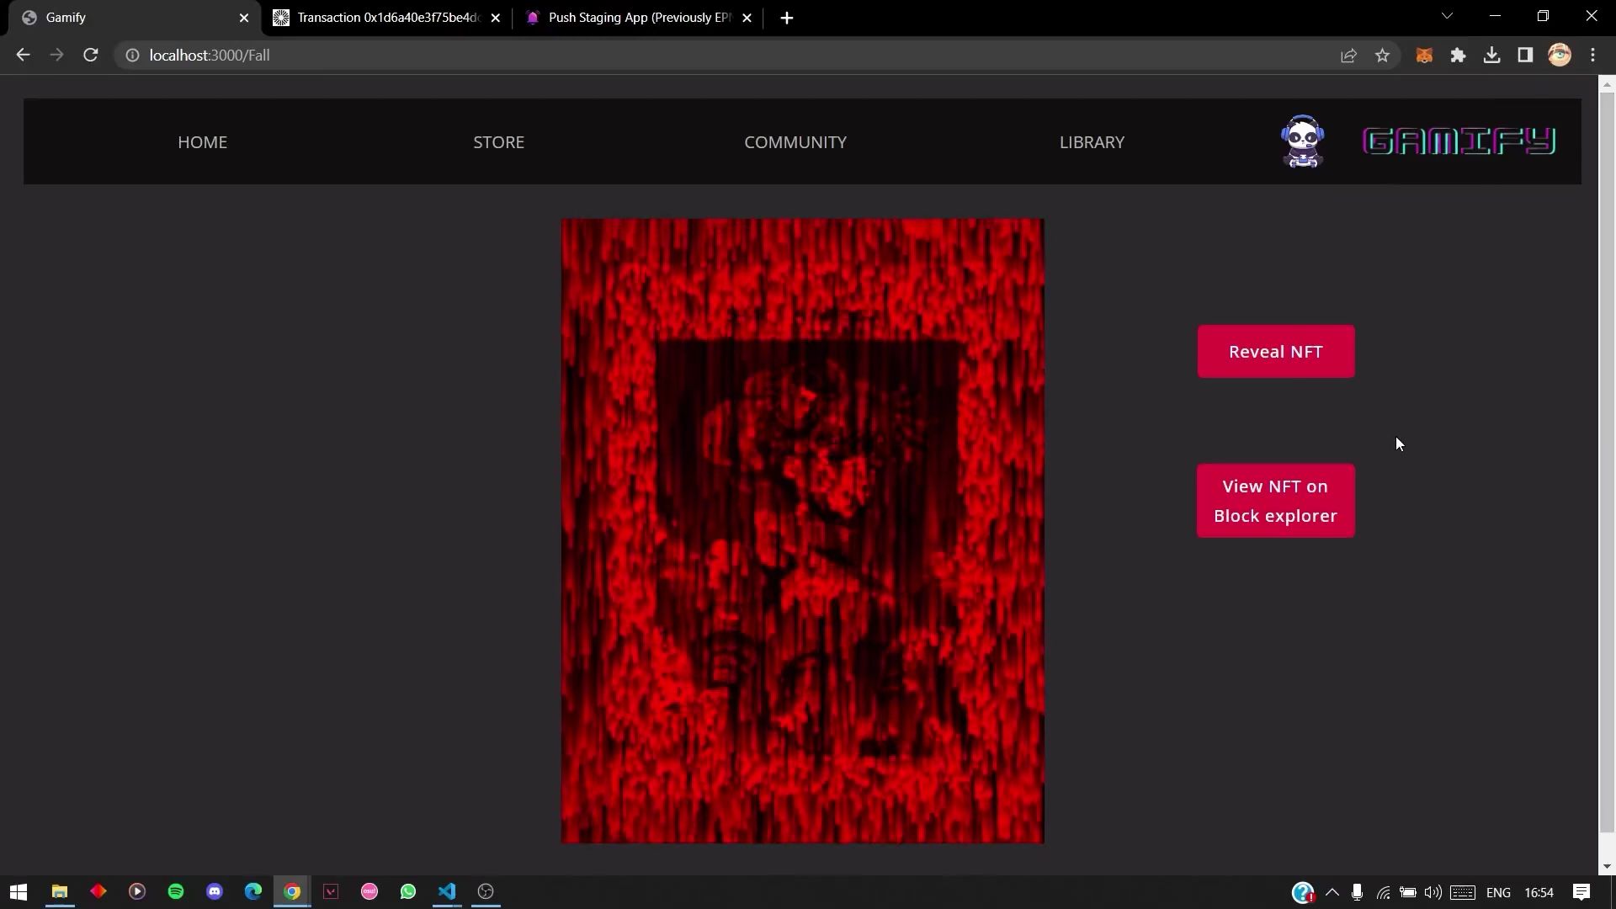Open Chrome from taskbar
The image size is (1616, 909).
292,892
